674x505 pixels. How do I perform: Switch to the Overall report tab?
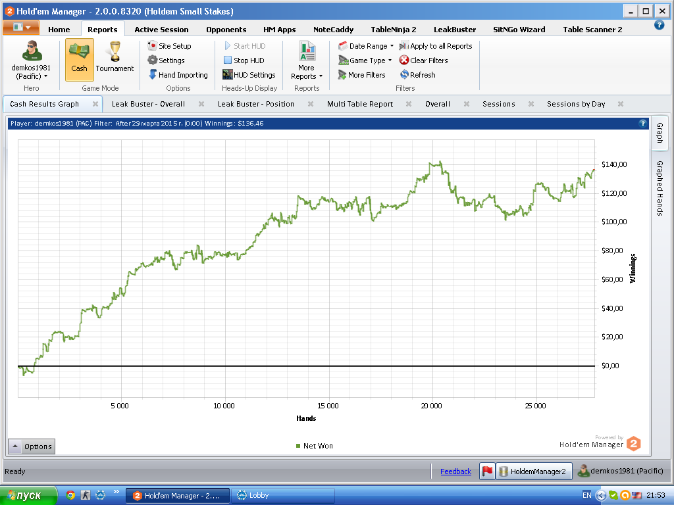(438, 104)
